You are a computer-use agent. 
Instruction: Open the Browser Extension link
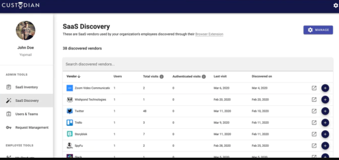[x=209, y=34]
